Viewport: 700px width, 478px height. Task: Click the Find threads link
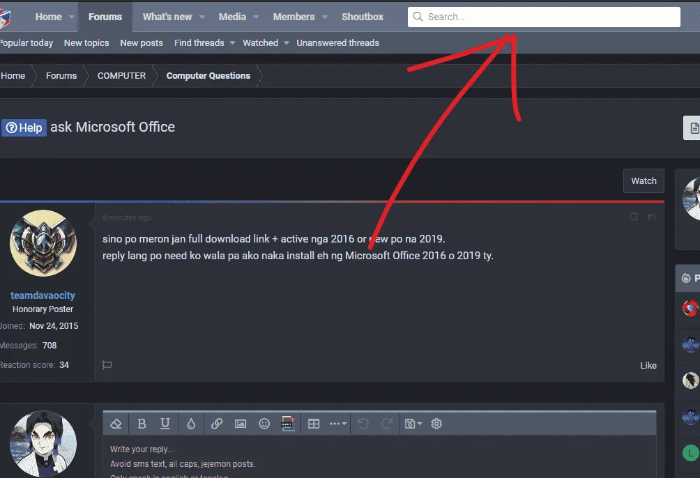(199, 43)
